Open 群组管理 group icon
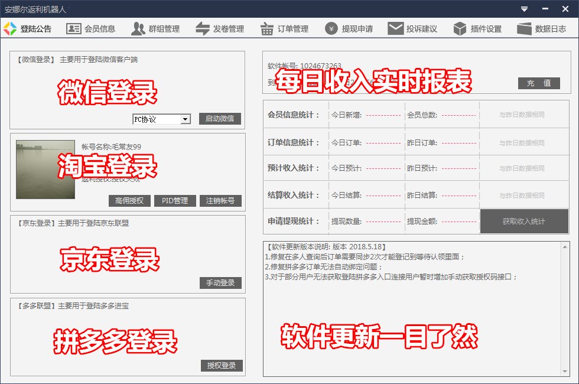 click(x=138, y=28)
